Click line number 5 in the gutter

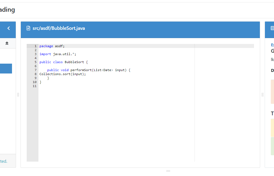[x=35, y=62]
